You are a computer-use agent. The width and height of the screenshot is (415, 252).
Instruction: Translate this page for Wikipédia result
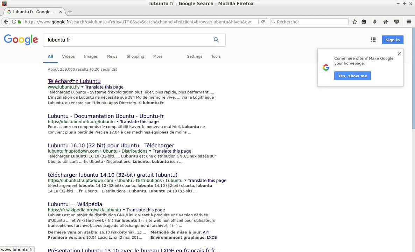tap(146, 210)
